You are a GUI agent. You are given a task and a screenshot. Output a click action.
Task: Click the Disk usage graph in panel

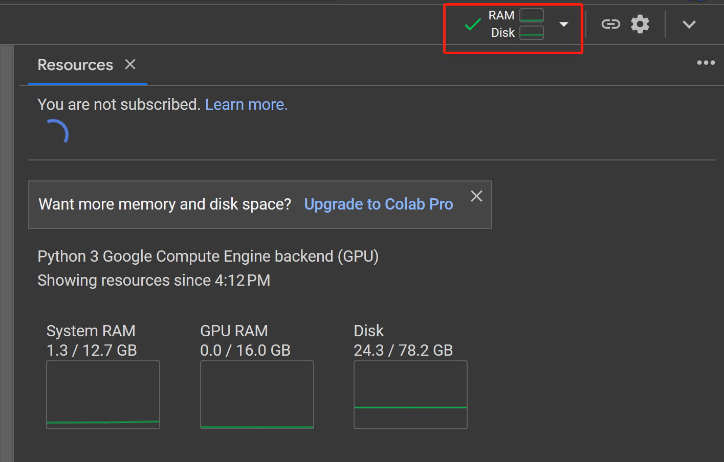(410, 395)
